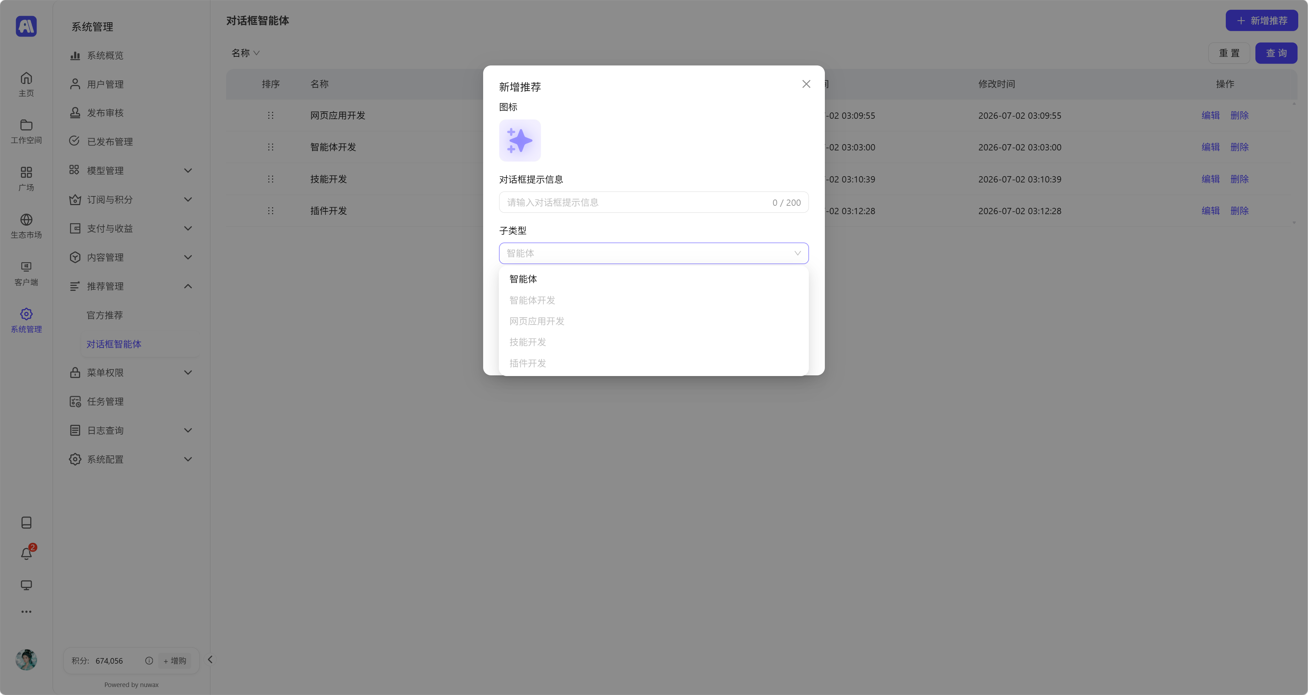
Task: Open 系统概览 in the sidebar
Action: point(131,55)
